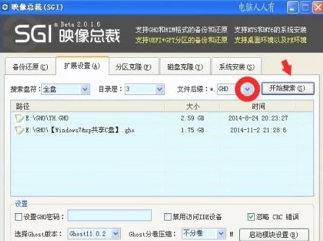Click the 2.59 GB size cell
This screenshot has width=323, height=241.
[x=192, y=118]
